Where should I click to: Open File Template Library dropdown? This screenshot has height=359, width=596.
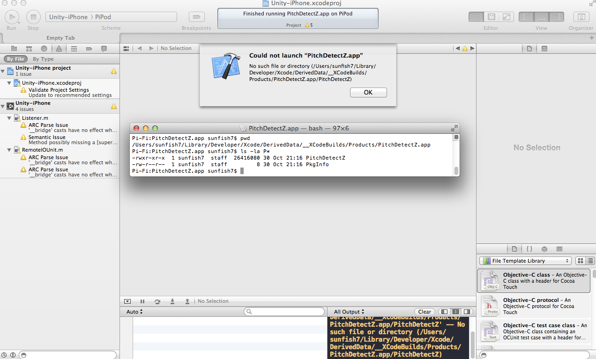click(525, 261)
